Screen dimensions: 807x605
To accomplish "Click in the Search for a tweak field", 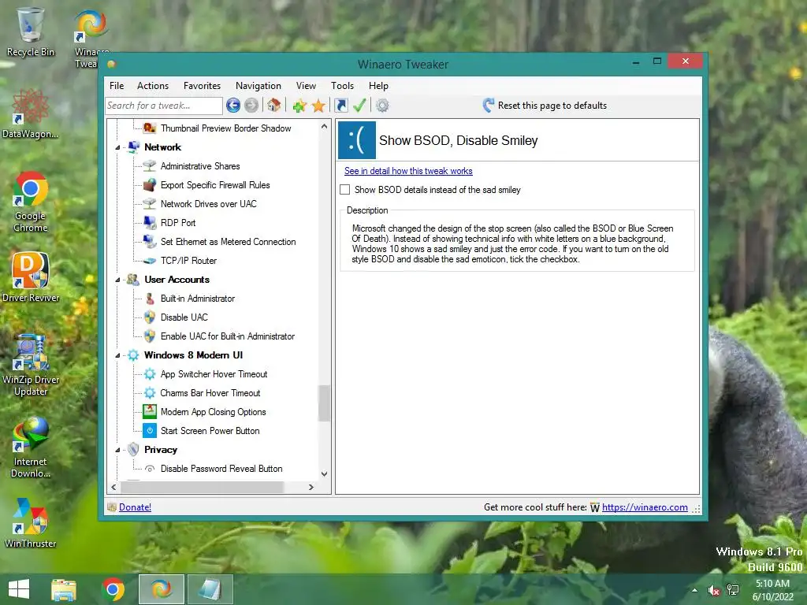I will (x=164, y=106).
